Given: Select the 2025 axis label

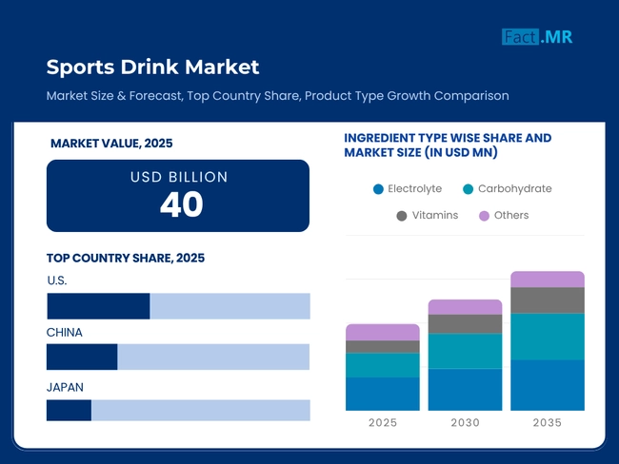Looking at the screenshot, I should [x=383, y=423].
